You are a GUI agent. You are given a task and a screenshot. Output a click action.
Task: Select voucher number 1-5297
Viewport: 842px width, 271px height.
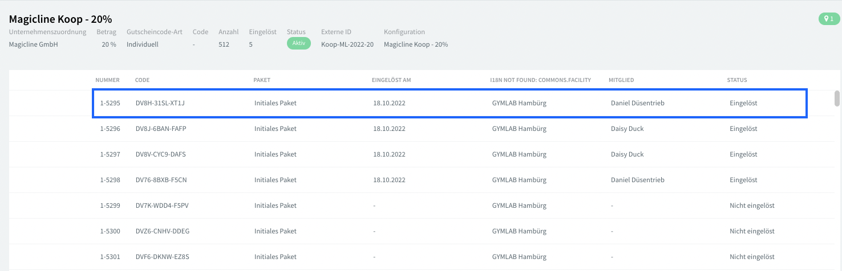[110, 154]
